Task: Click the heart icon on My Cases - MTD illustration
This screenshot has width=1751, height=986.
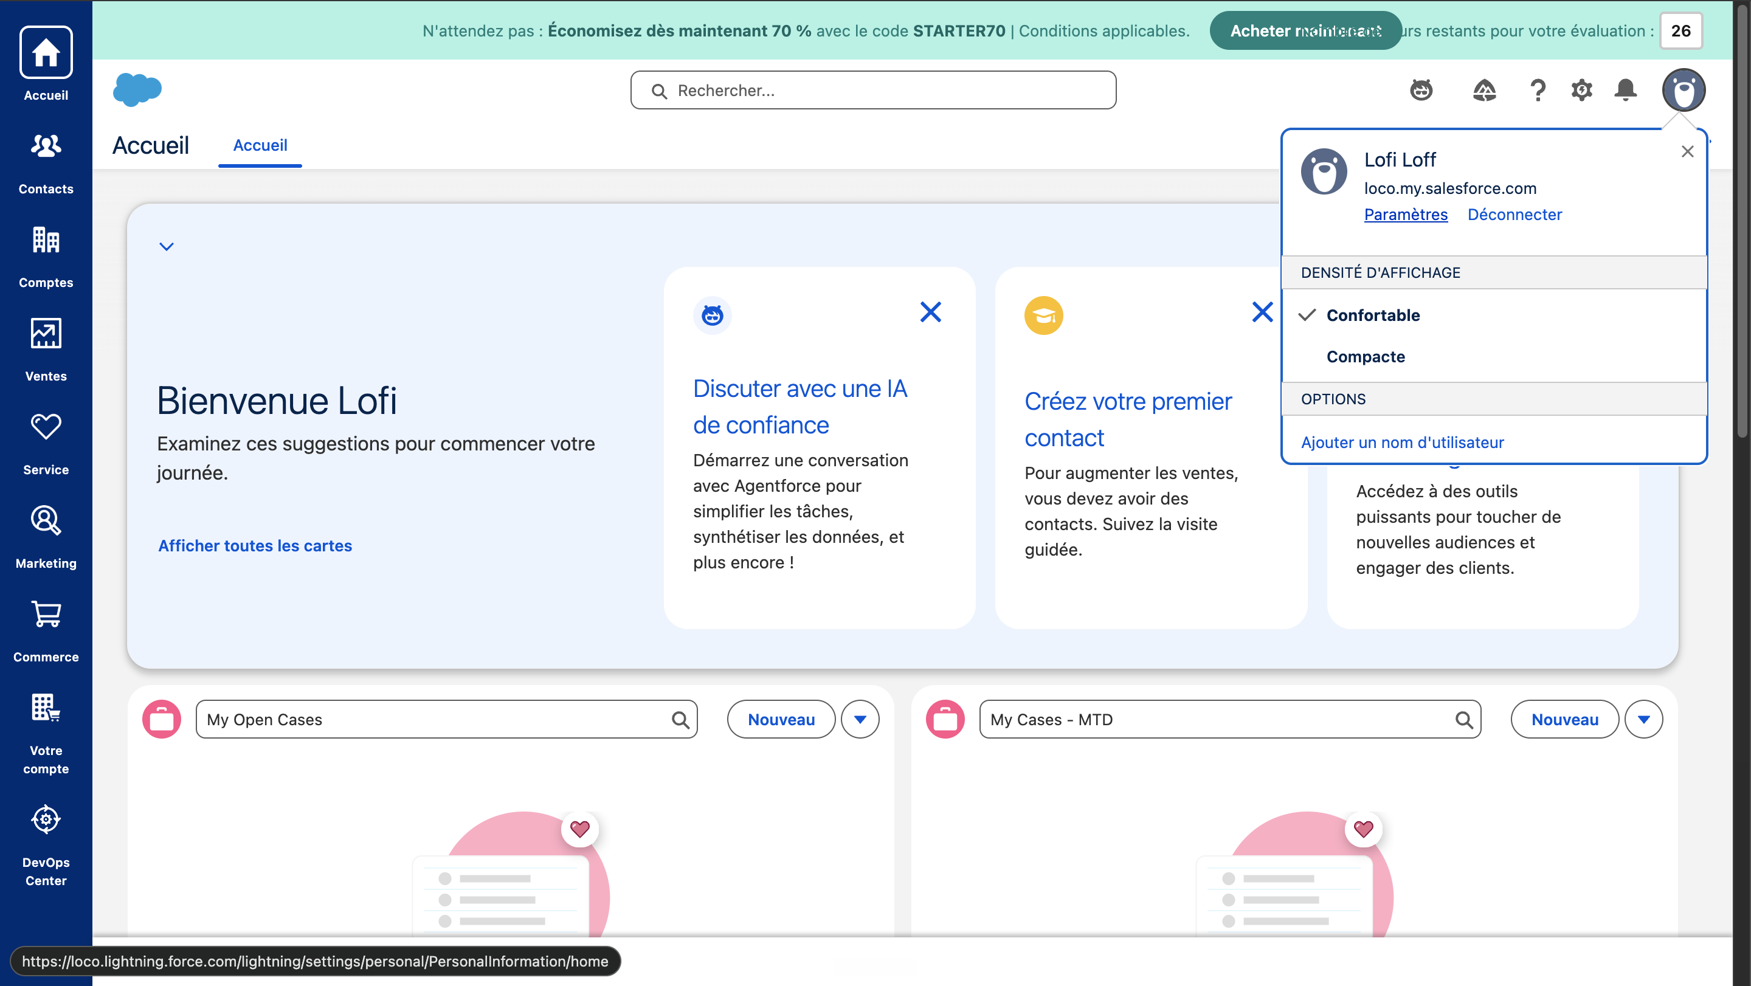Action: [x=1364, y=829]
